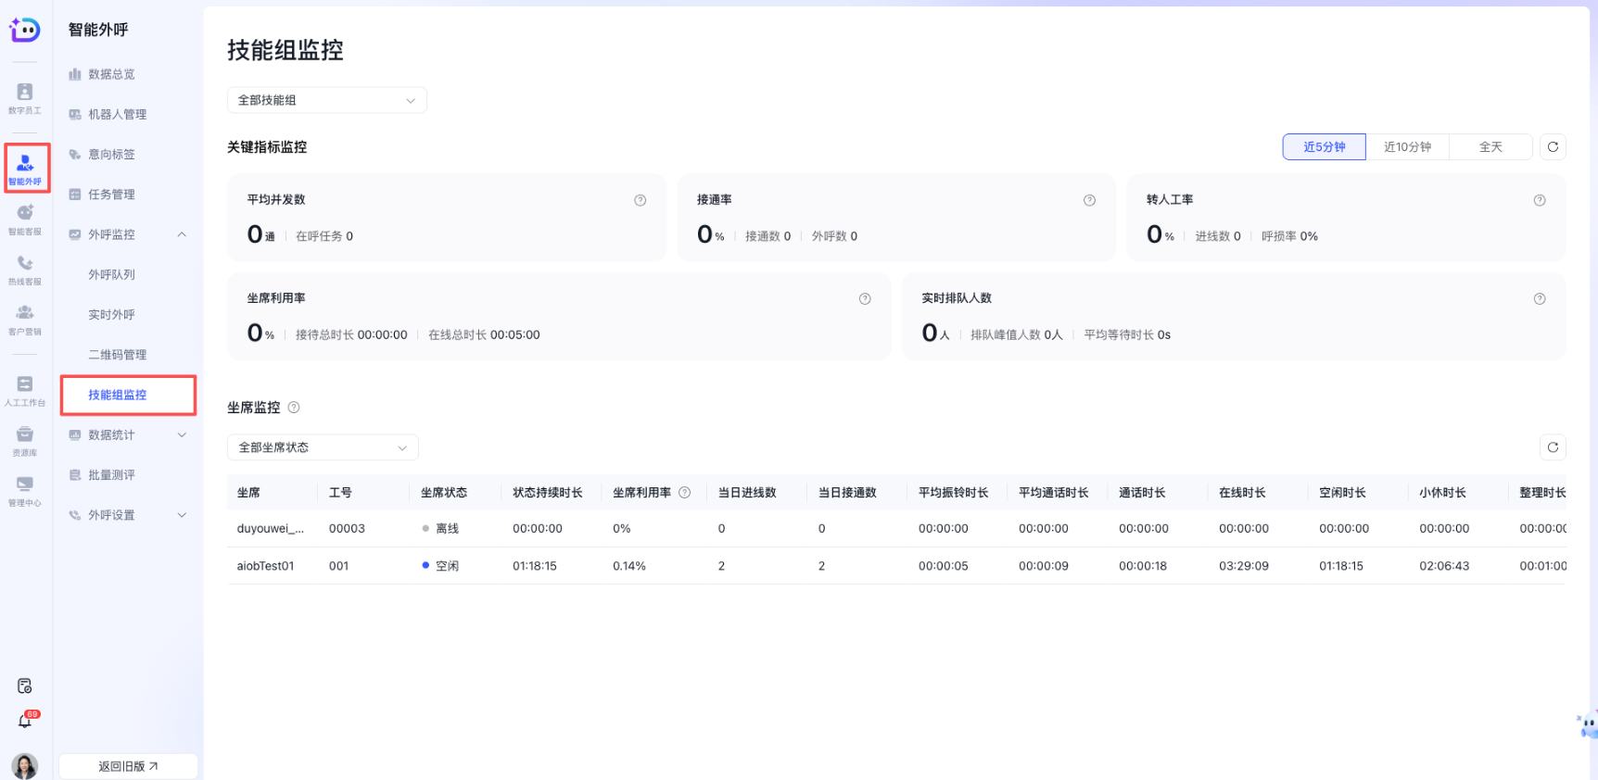Refresh the 关键指标监控 metrics

tap(1553, 146)
